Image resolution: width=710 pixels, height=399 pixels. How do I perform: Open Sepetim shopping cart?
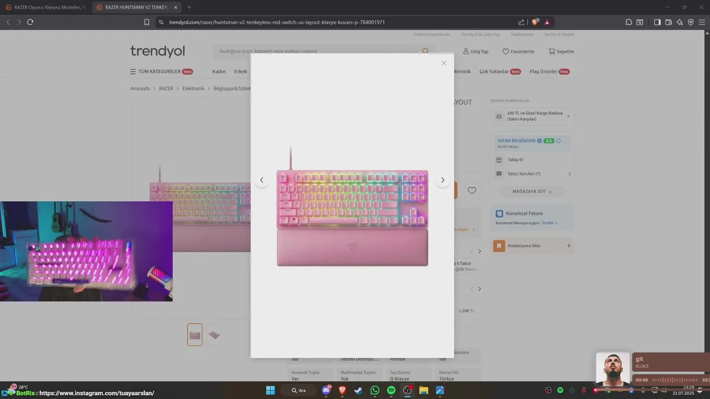(561, 52)
